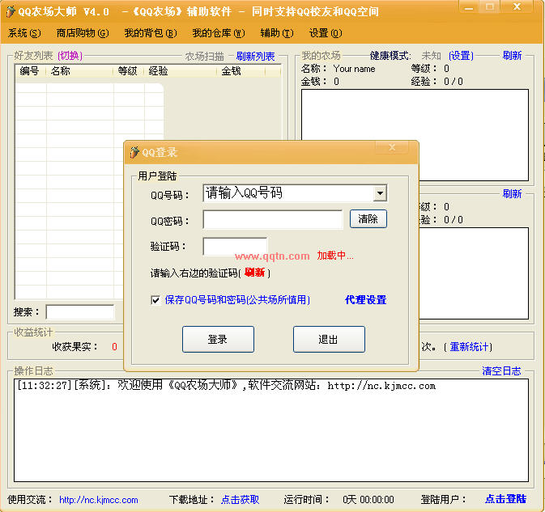The image size is (545, 512).
Task: Click the 切换 link in friend list
Action: pyautogui.click(x=70, y=56)
